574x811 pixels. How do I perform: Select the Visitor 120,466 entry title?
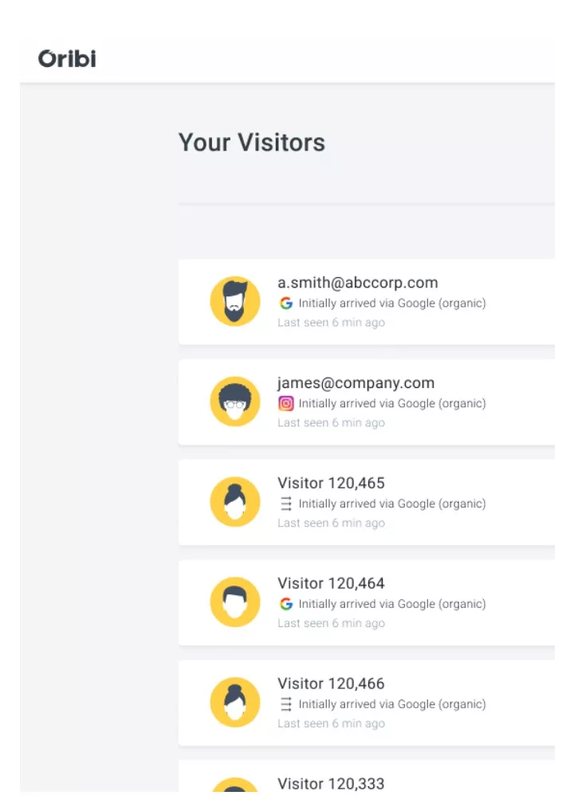pos(332,684)
